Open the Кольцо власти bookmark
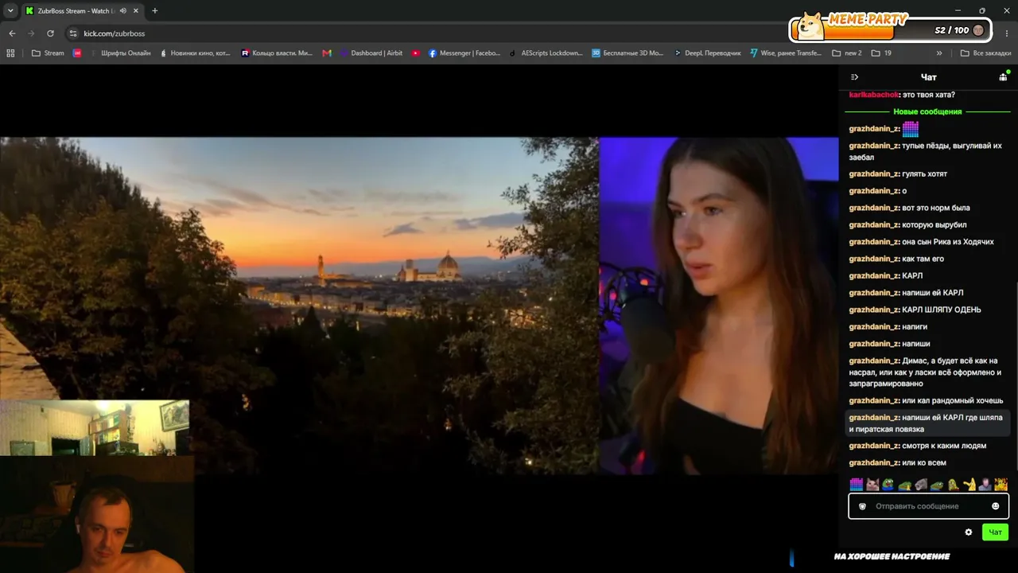 click(277, 53)
